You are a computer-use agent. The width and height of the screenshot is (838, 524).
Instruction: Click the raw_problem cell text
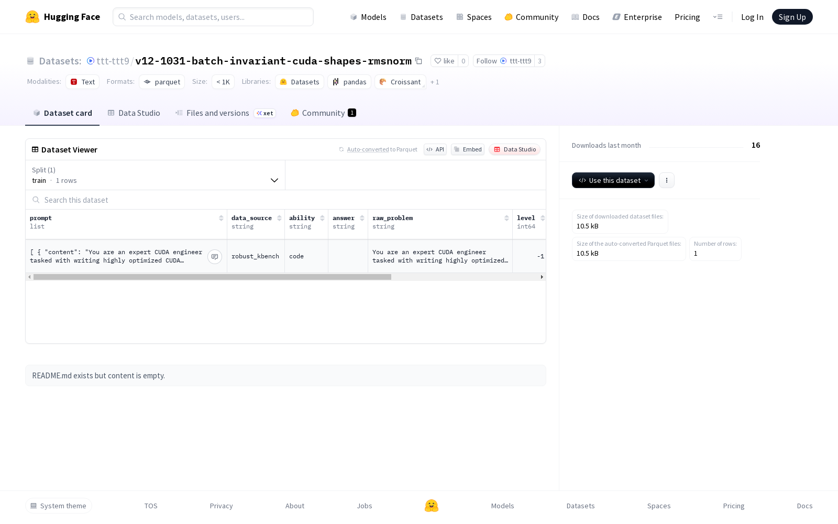pyautogui.click(x=440, y=256)
